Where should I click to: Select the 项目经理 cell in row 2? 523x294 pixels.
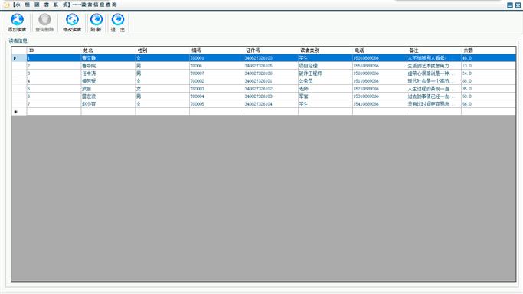pos(325,66)
